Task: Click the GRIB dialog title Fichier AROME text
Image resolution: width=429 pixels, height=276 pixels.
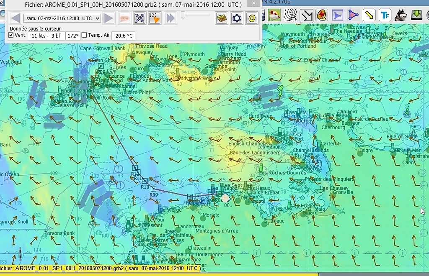Action: click(133, 5)
